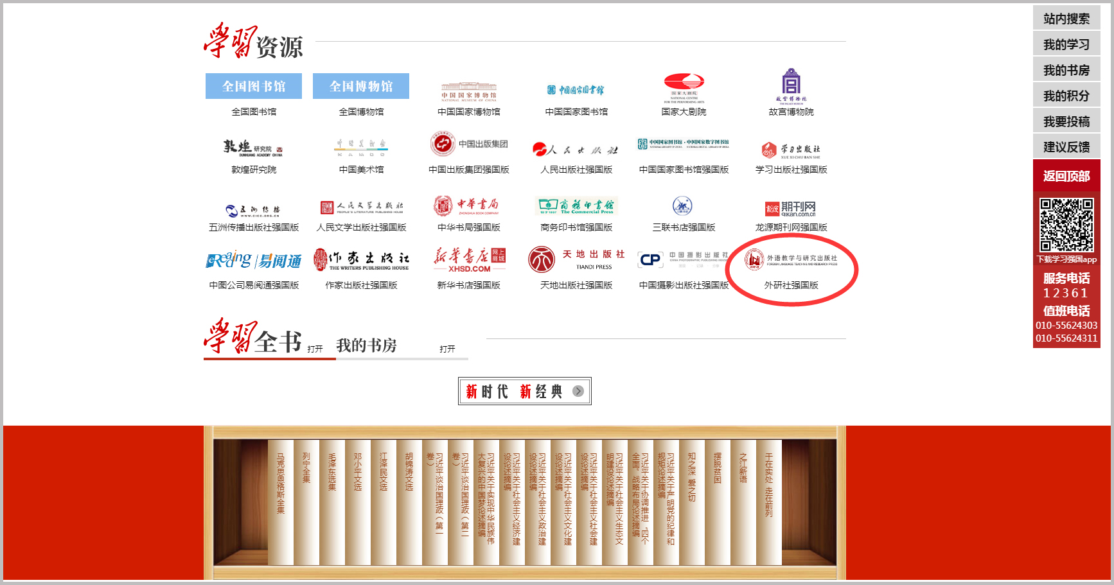Select the 毛泽东选集 book spine
This screenshot has height=585, width=1114.
click(332, 502)
